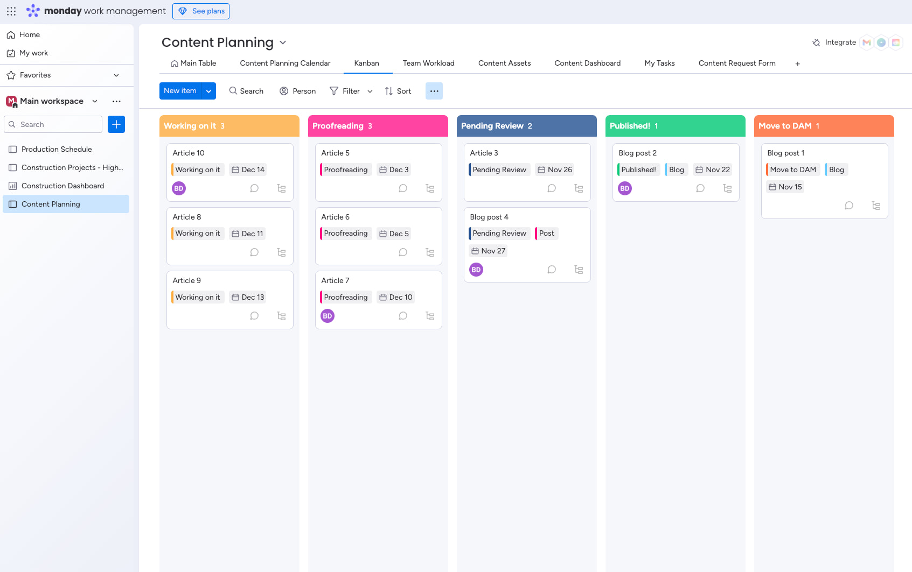Open the workspace options three-dot menu
This screenshot has height=572, width=912.
pyautogui.click(x=116, y=101)
